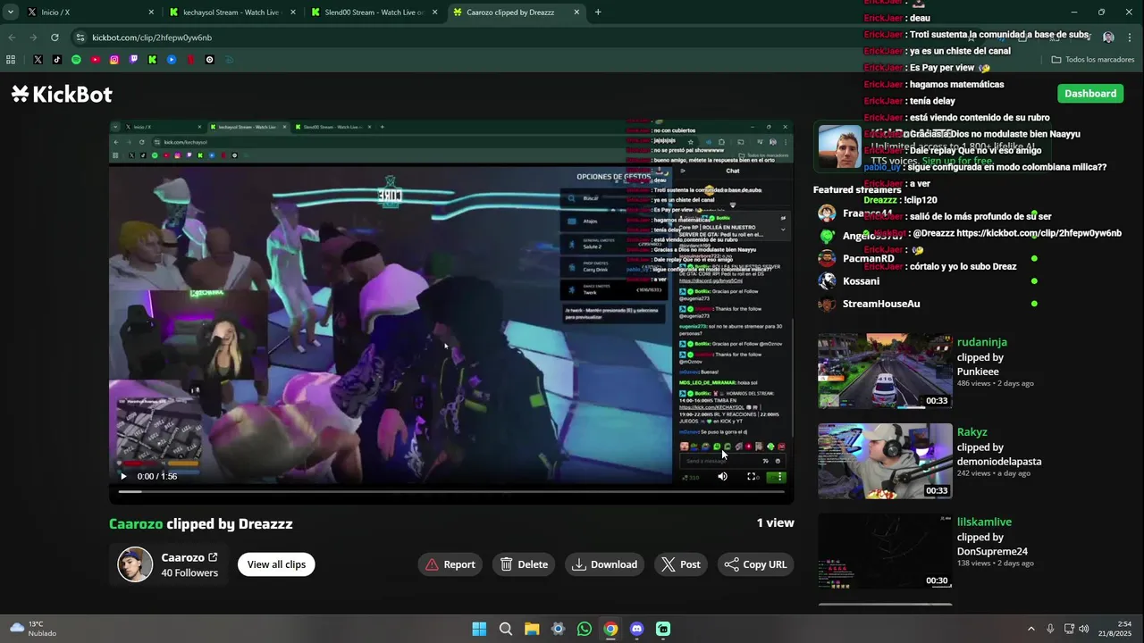
Task: Open rudaninja streamer link
Action: [x=982, y=342]
